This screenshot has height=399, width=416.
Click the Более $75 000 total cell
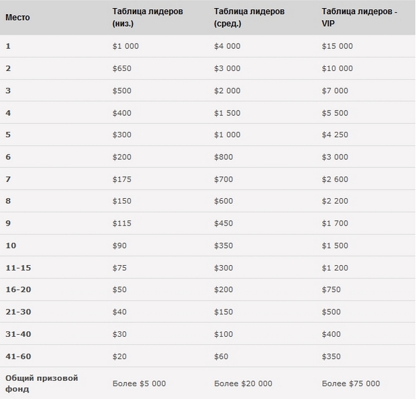click(x=351, y=384)
